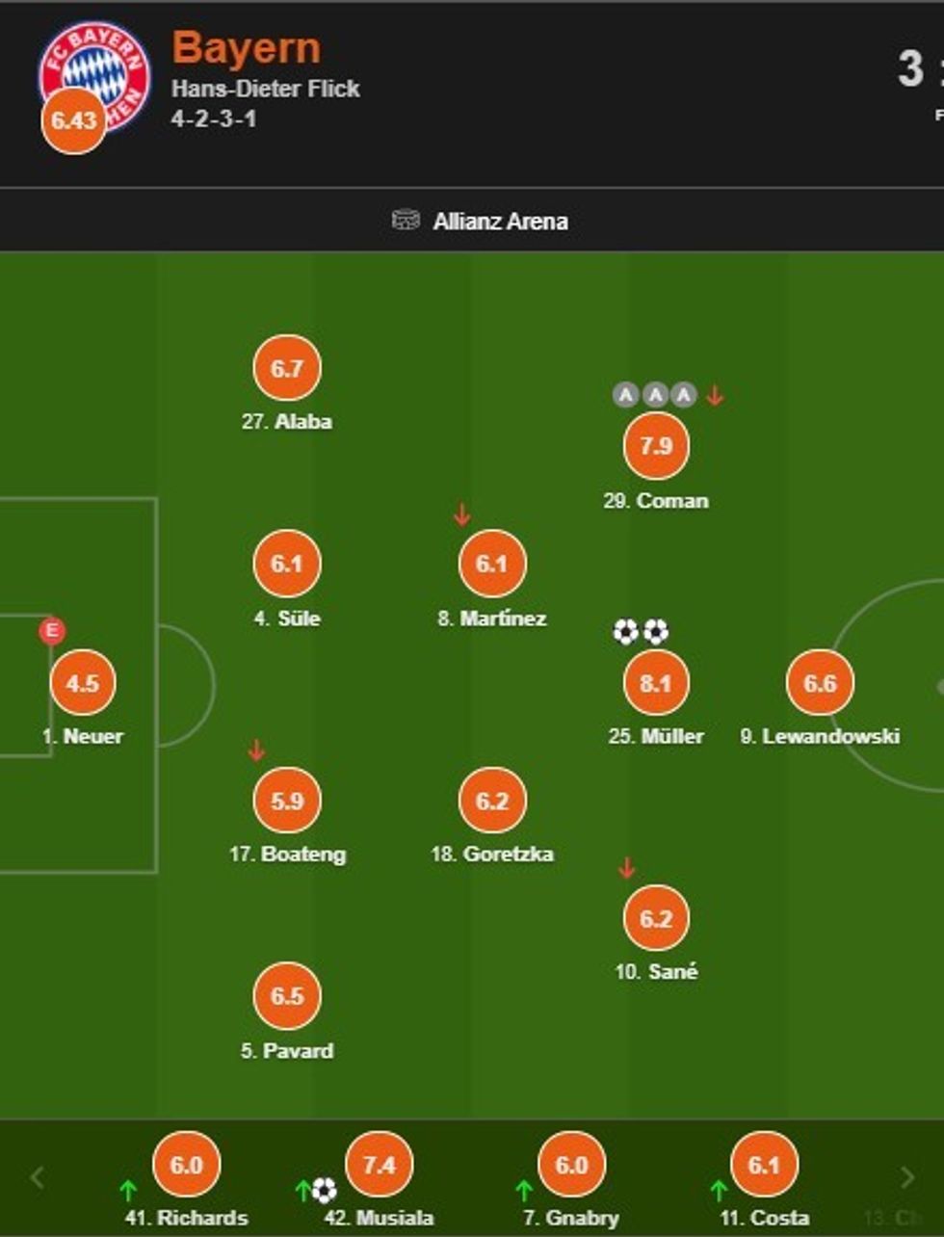Image resolution: width=944 pixels, height=1237 pixels.
Task: Click the stadium icon beside Allianz Arena
Action: coord(406,221)
